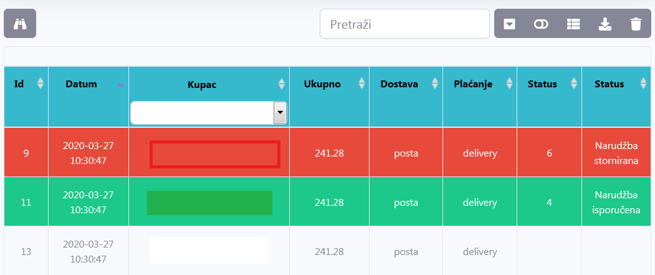Click the red-outlined customer cell
Screen dimensions: 655x275
(x=215, y=154)
